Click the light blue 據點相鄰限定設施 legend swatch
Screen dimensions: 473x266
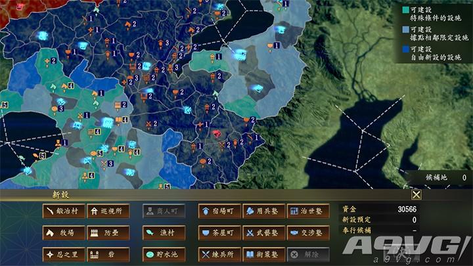point(406,30)
